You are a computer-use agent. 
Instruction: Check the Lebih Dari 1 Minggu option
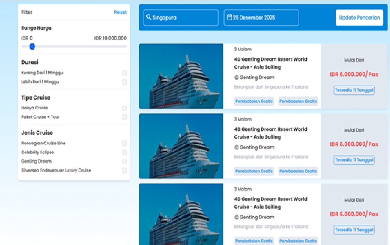[x=124, y=82]
